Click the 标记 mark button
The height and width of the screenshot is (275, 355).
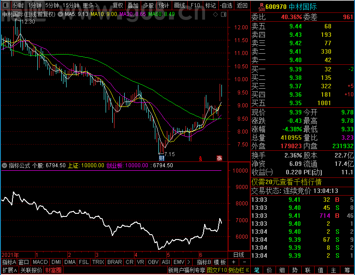click(x=210, y=5)
